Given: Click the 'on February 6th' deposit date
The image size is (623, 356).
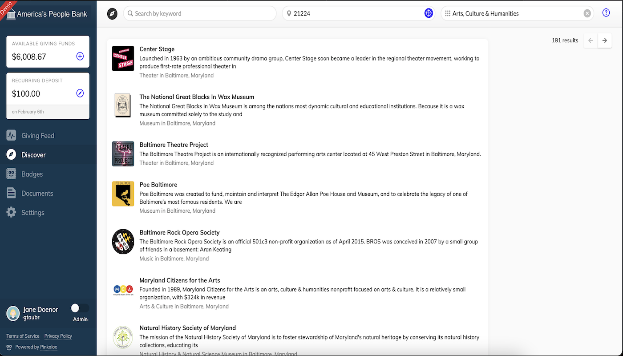Looking at the screenshot, I should (x=28, y=112).
